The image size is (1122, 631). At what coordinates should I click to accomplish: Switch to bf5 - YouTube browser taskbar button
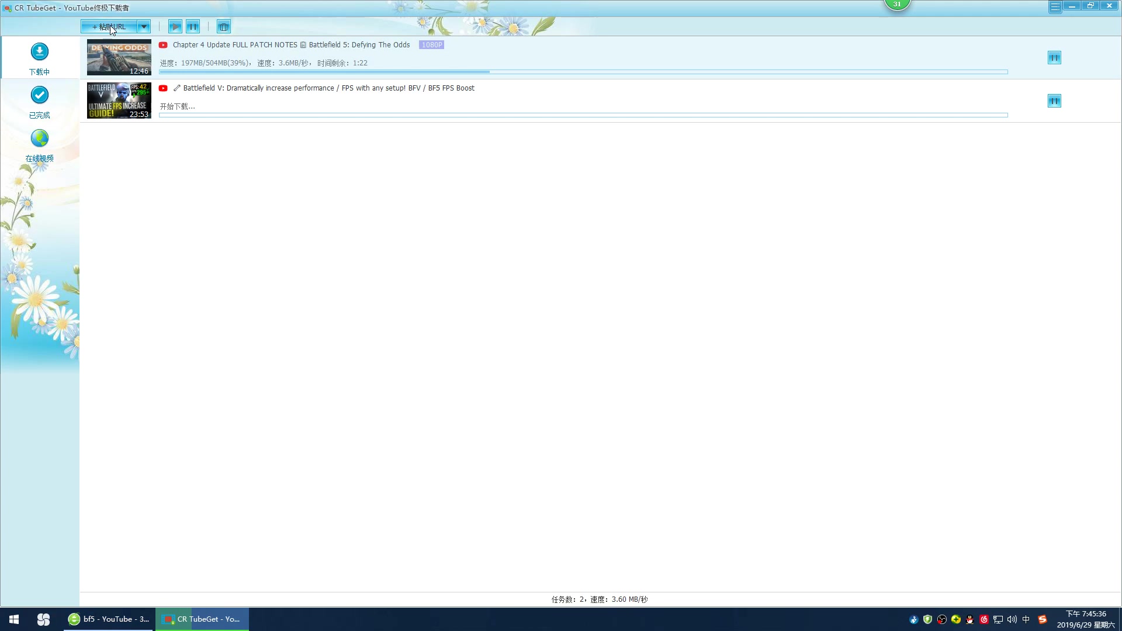coord(109,619)
